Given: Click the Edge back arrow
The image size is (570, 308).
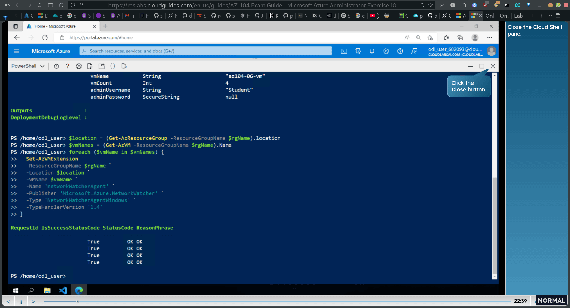Looking at the screenshot, I should (x=17, y=37).
